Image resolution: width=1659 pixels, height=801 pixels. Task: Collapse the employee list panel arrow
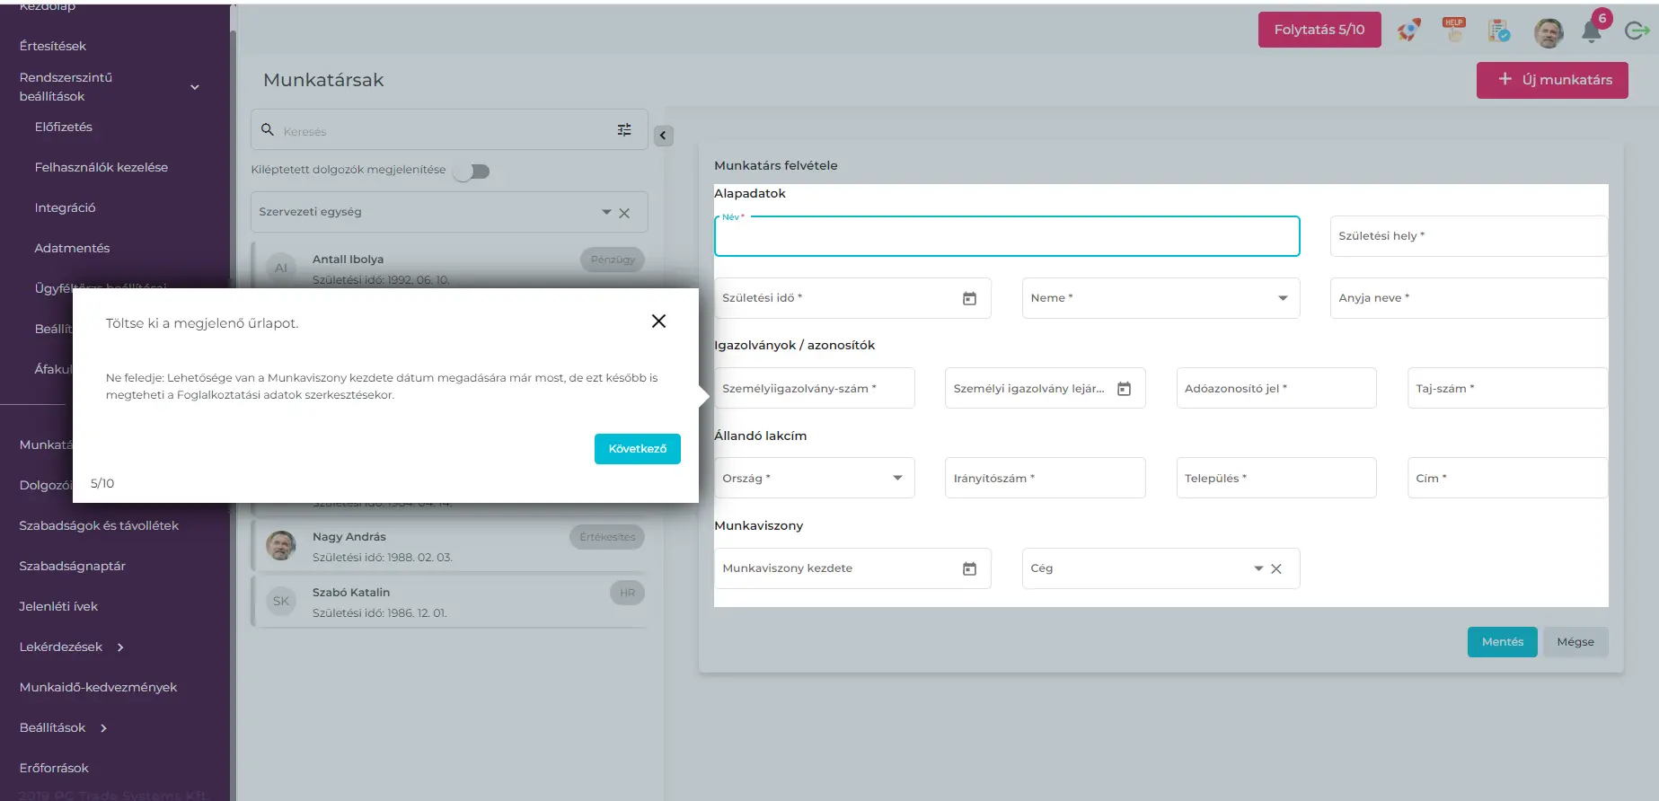click(x=663, y=136)
